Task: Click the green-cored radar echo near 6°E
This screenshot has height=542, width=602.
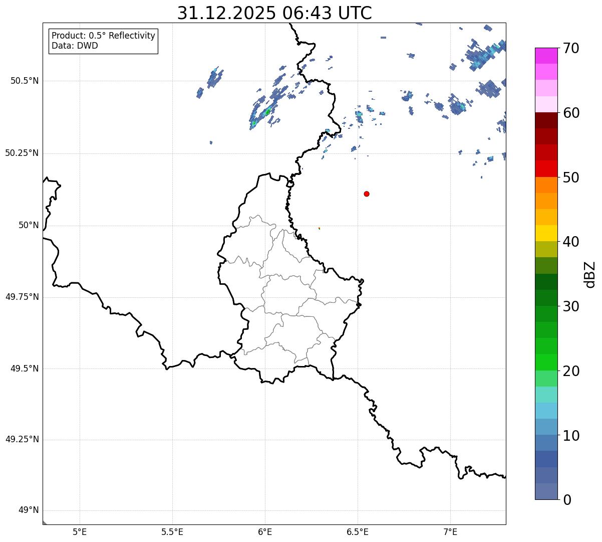Action: click(x=267, y=112)
